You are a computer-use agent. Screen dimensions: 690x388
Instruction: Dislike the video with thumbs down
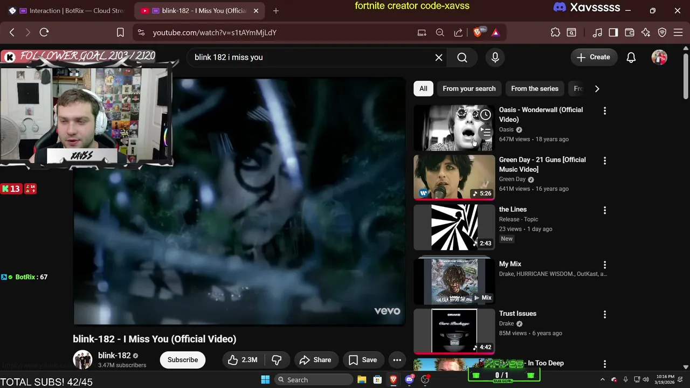(x=277, y=360)
